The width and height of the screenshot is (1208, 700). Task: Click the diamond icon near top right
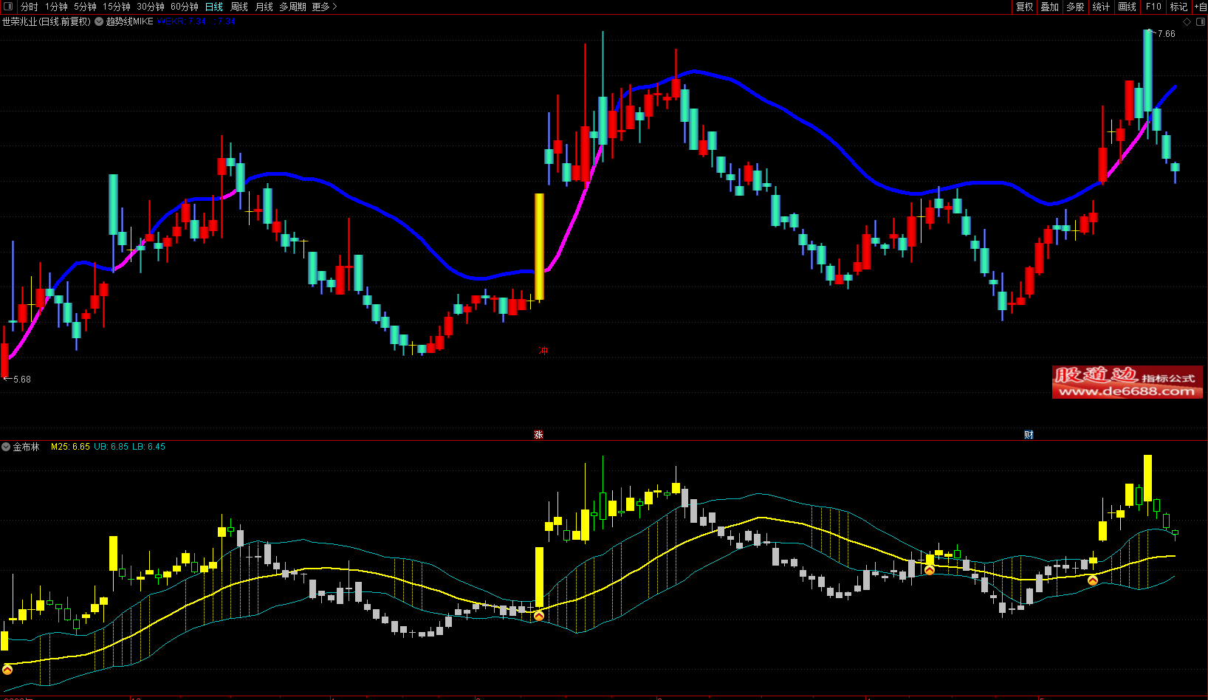(x=1187, y=22)
